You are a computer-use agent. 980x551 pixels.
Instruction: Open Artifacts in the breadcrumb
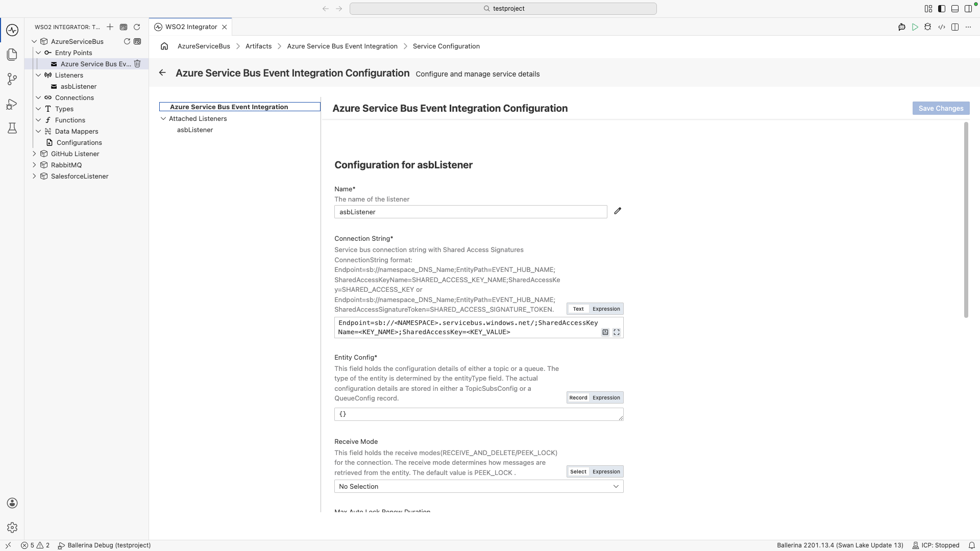point(258,46)
